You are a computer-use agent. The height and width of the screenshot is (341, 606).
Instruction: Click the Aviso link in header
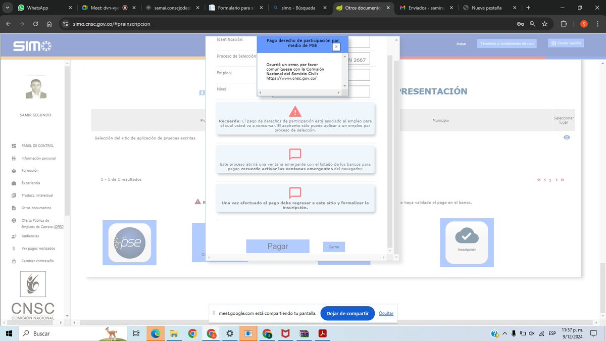461,44
